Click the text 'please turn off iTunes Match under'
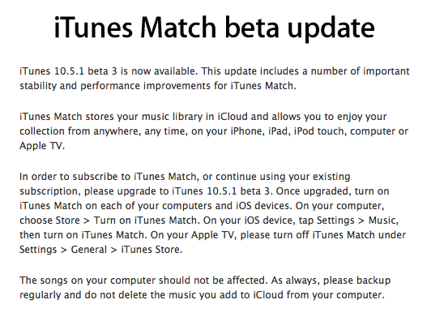427x317 pixels. point(323,234)
